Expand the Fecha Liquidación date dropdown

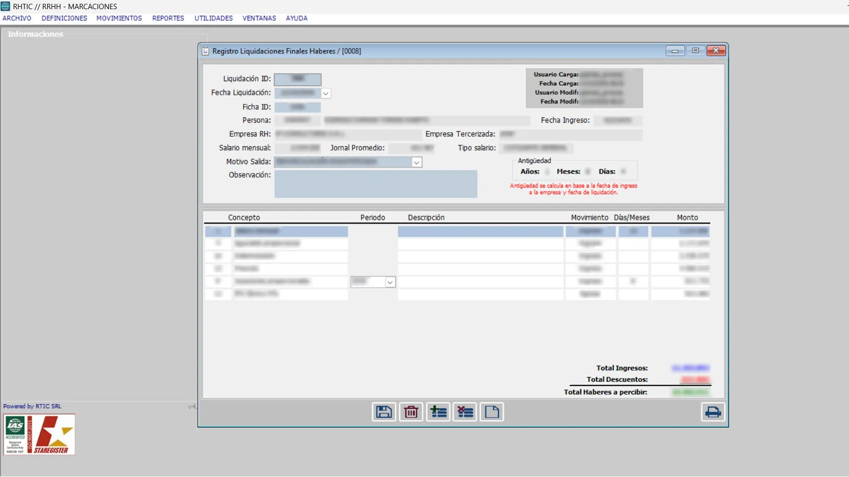point(326,93)
